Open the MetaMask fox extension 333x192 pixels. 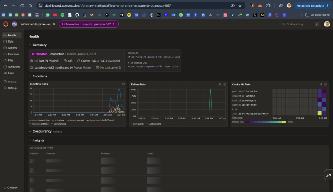tap(260, 6)
